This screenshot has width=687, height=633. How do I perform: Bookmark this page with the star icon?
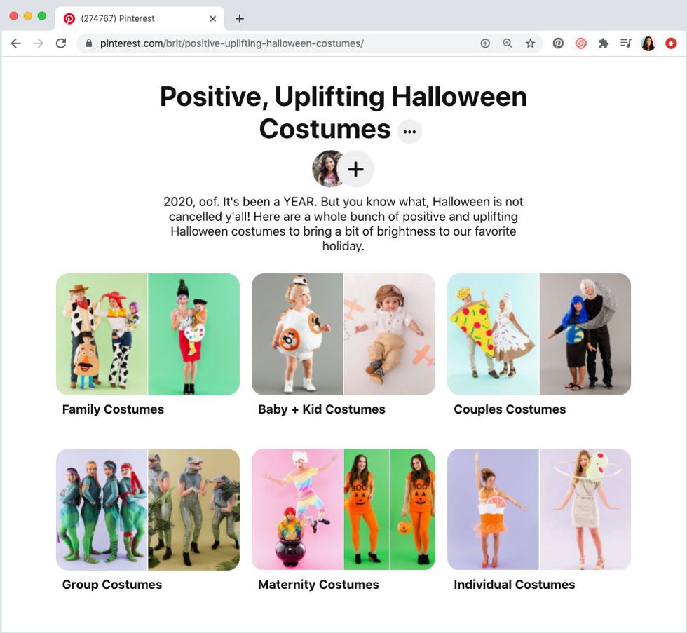pyautogui.click(x=530, y=43)
